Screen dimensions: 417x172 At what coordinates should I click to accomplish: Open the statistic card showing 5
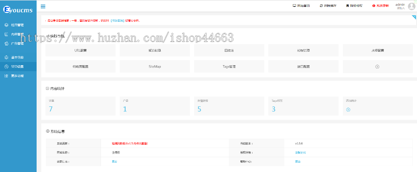tap(229, 106)
